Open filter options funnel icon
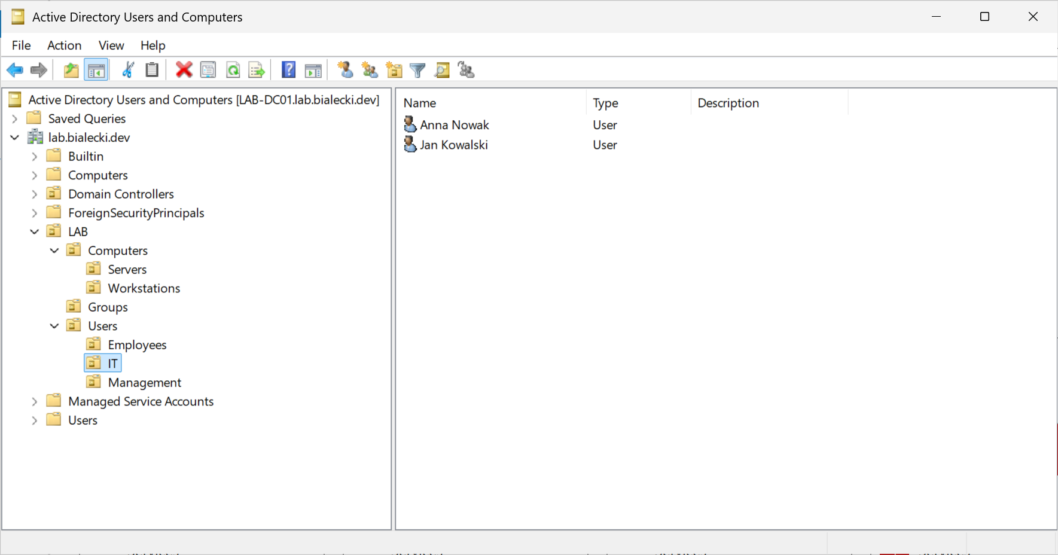The height and width of the screenshot is (555, 1058). pos(418,70)
